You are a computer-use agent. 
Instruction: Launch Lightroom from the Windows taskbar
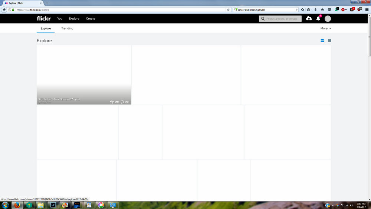[x=53, y=205]
